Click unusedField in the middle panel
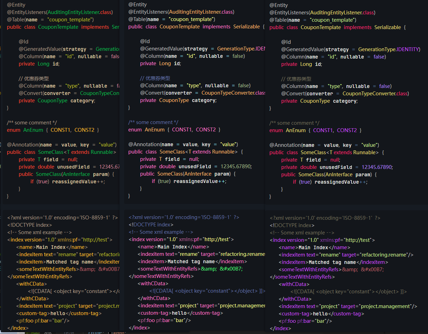Screen dimensions: 428x334 [x=195, y=166]
